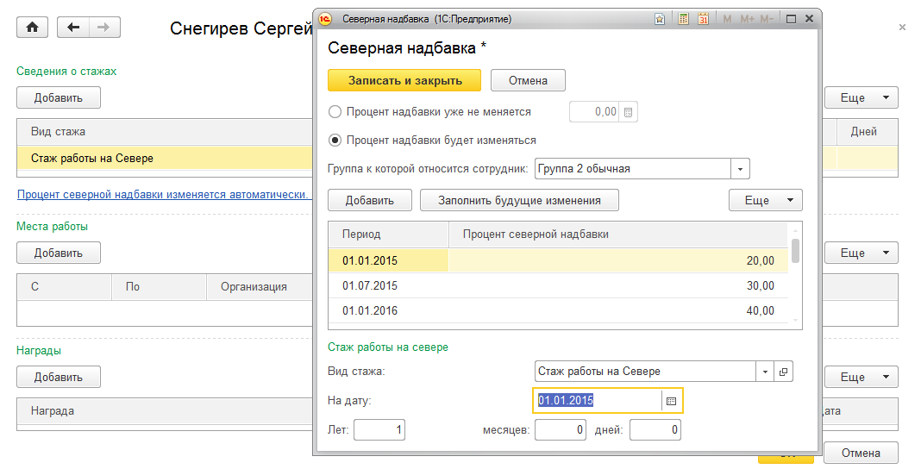The width and height of the screenshot is (921, 469).
Task: Open the calculator from title bar
Action: coord(683,18)
